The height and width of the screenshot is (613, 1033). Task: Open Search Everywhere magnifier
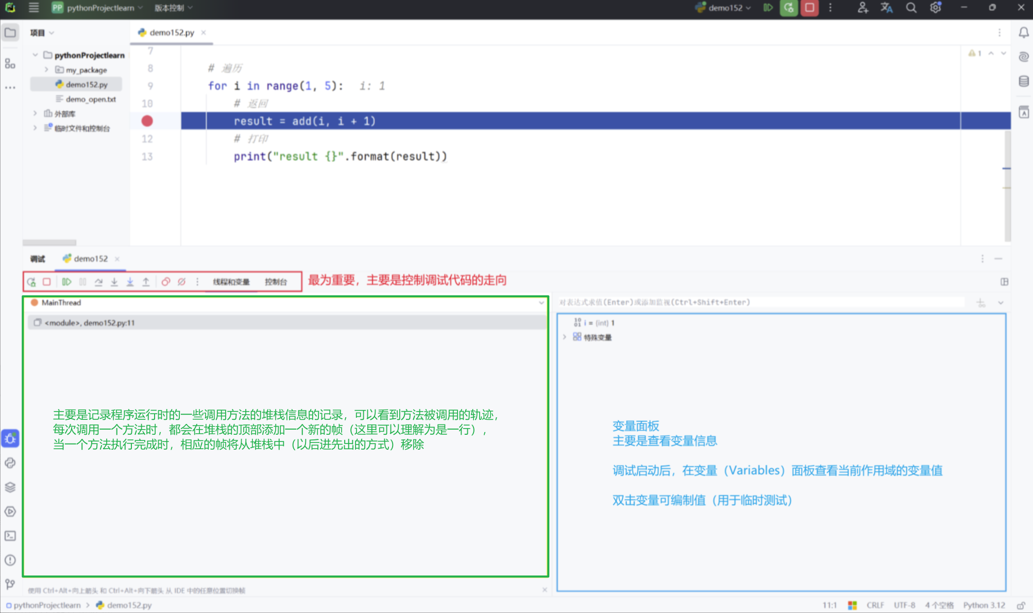coord(911,8)
